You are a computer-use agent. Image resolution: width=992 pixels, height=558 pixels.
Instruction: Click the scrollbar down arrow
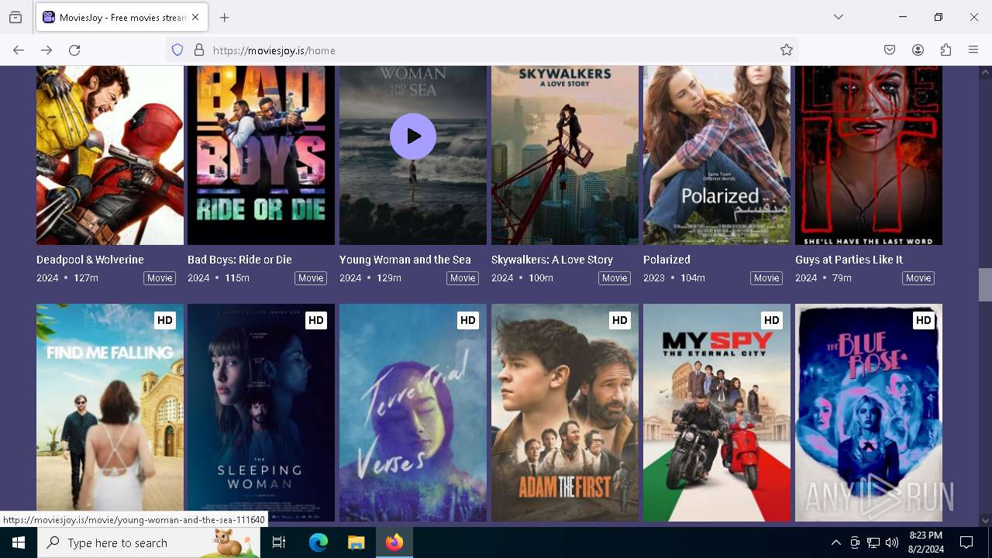click(x=985, y=521)
